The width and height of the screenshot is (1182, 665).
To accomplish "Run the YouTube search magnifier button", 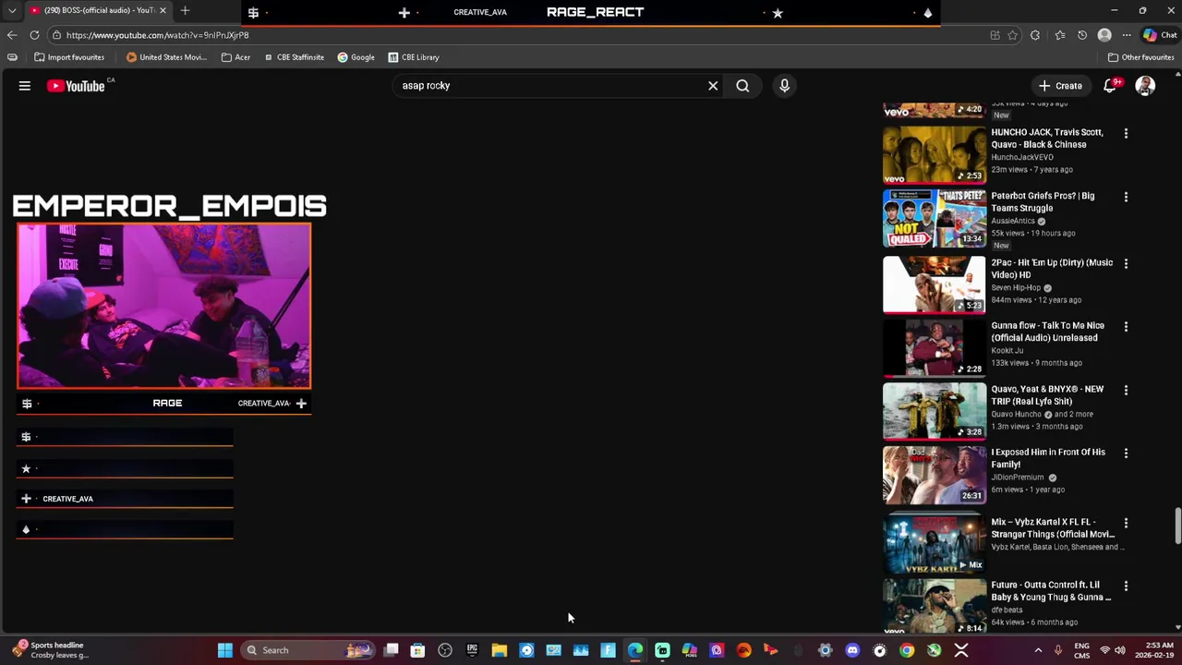I will pos(742,86).
